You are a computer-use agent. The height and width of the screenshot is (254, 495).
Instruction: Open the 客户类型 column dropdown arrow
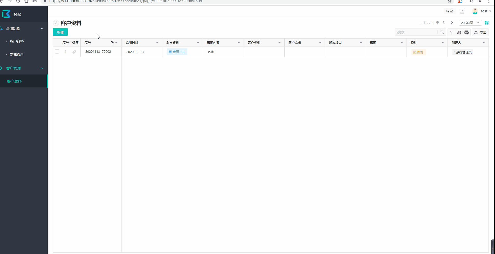point(279,43)
